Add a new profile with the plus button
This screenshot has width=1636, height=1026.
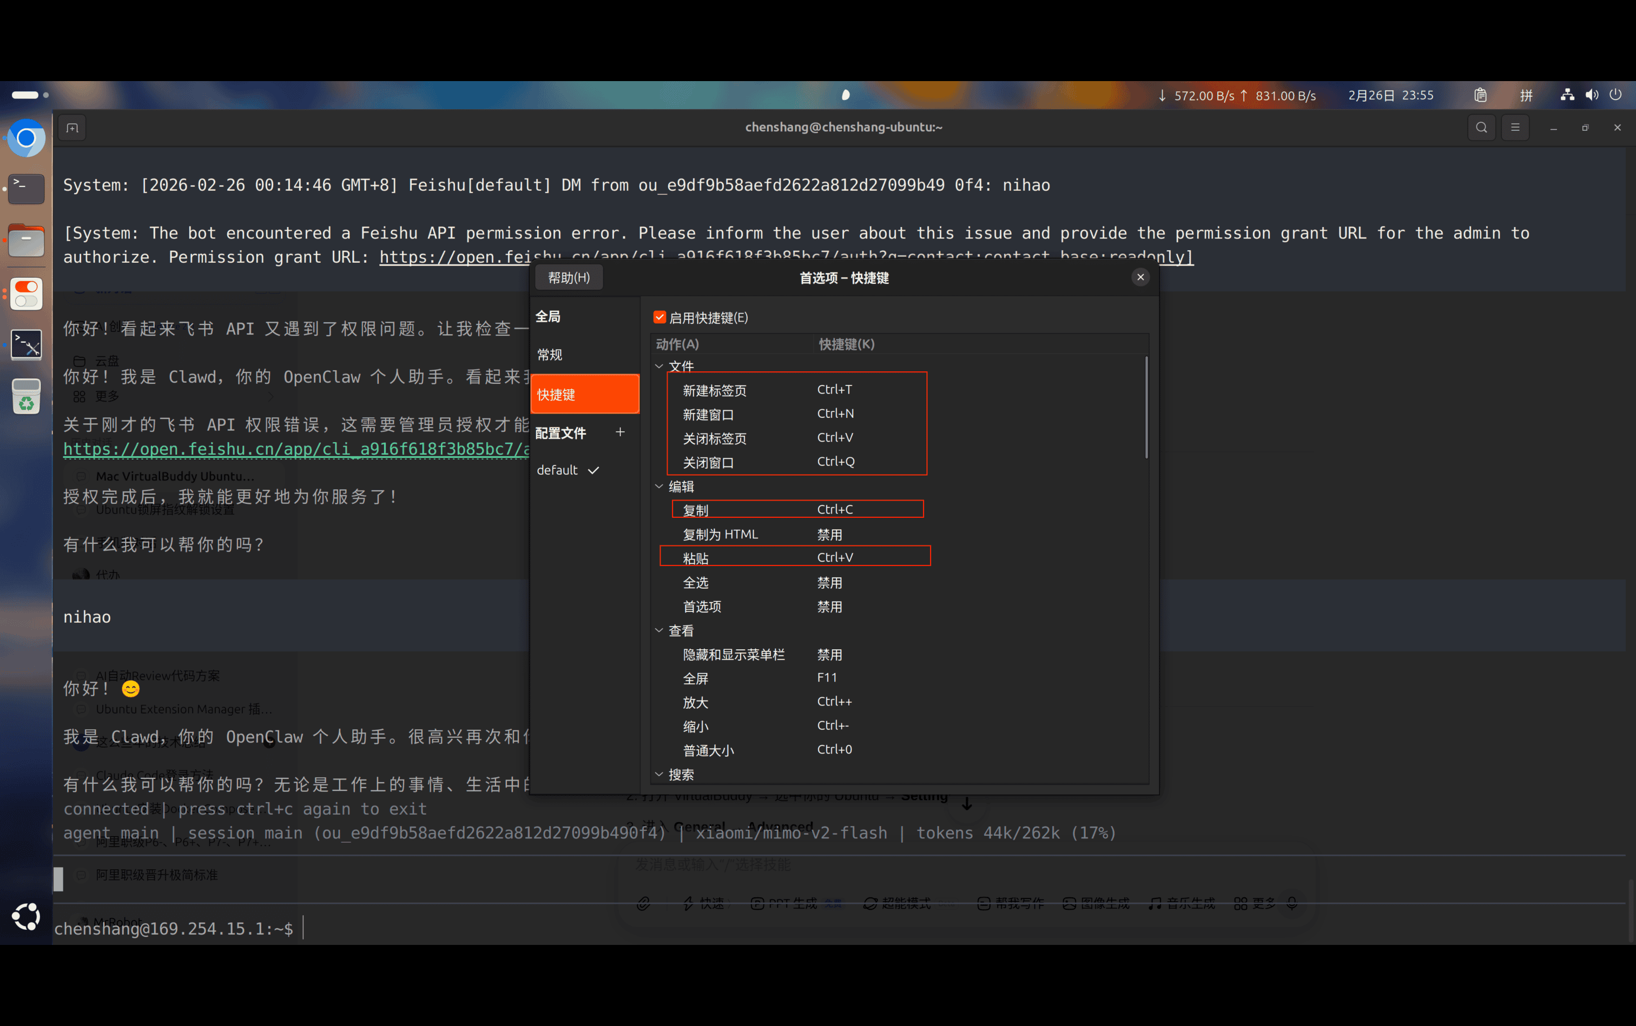tap(620, 431)
